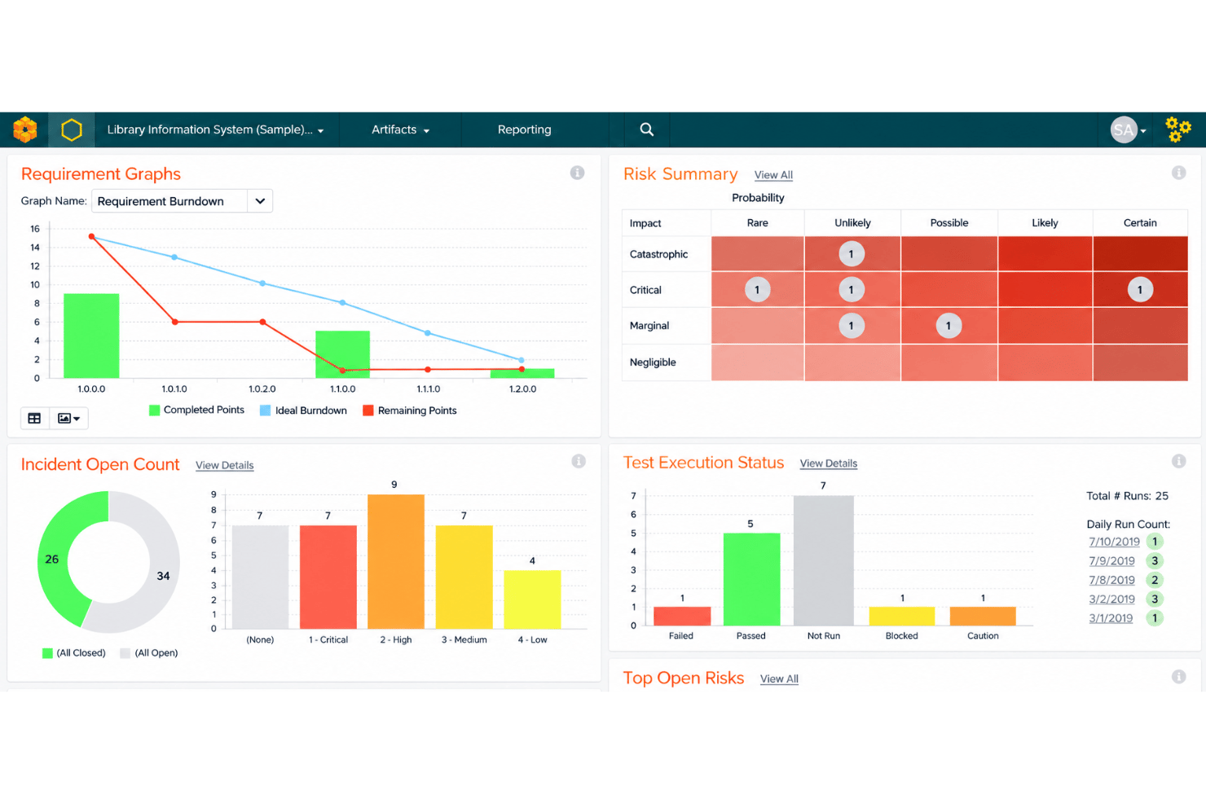
Task: Show info for Risk Summary widget
Action: pyautogui.click(x=1178, y=173)
